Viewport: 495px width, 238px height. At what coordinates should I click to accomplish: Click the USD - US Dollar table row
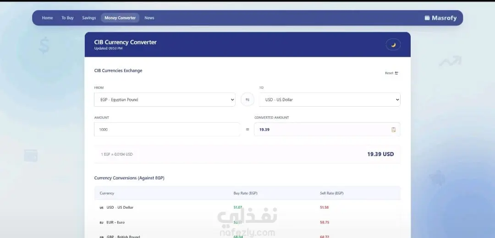[247, 207]
